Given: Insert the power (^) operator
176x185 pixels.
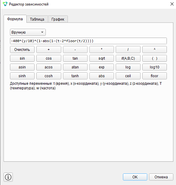Looking at the screenshot, I should pyautogui.click(x=154, y=50).
